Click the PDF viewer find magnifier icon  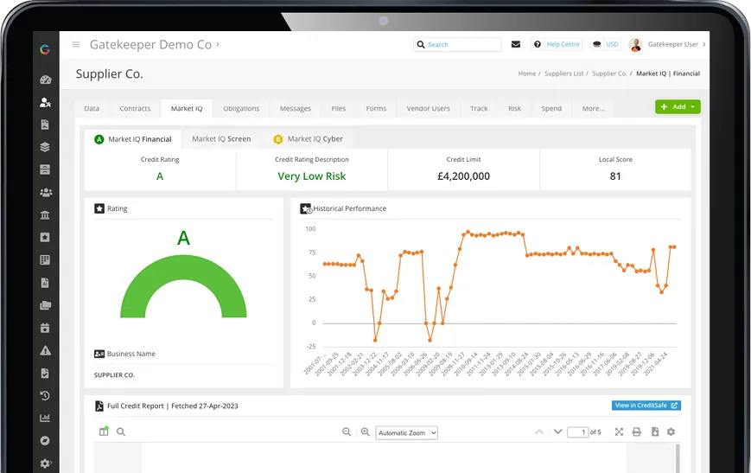click(x=121, y=432)
